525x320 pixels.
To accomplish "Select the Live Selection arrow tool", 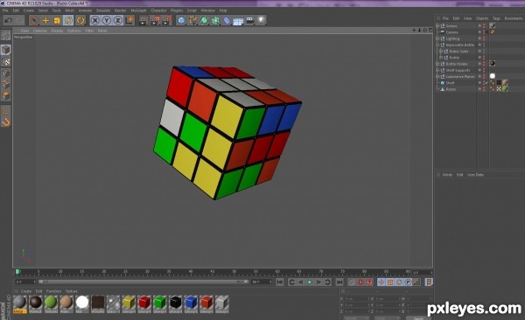I will (x=34, y=20).
